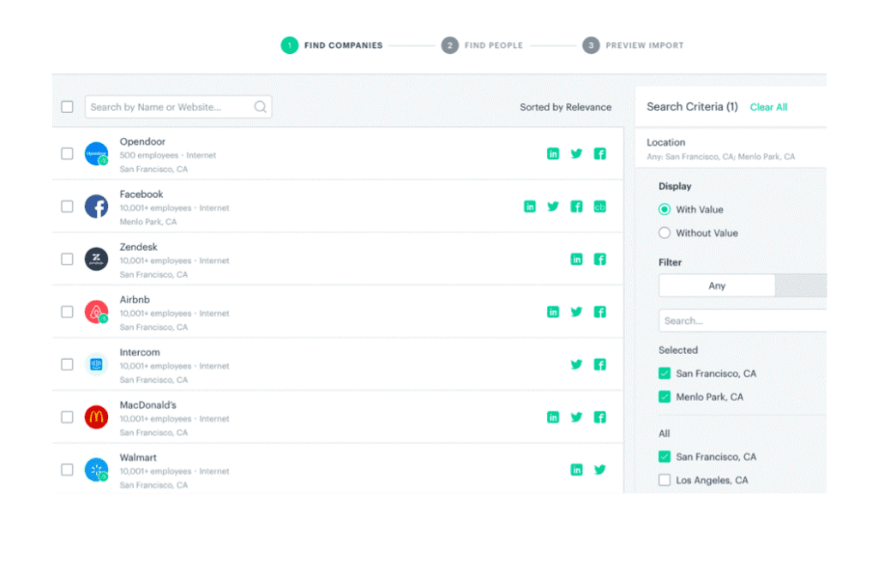Select the Facebook row checkbox

[x=67, y=206]
